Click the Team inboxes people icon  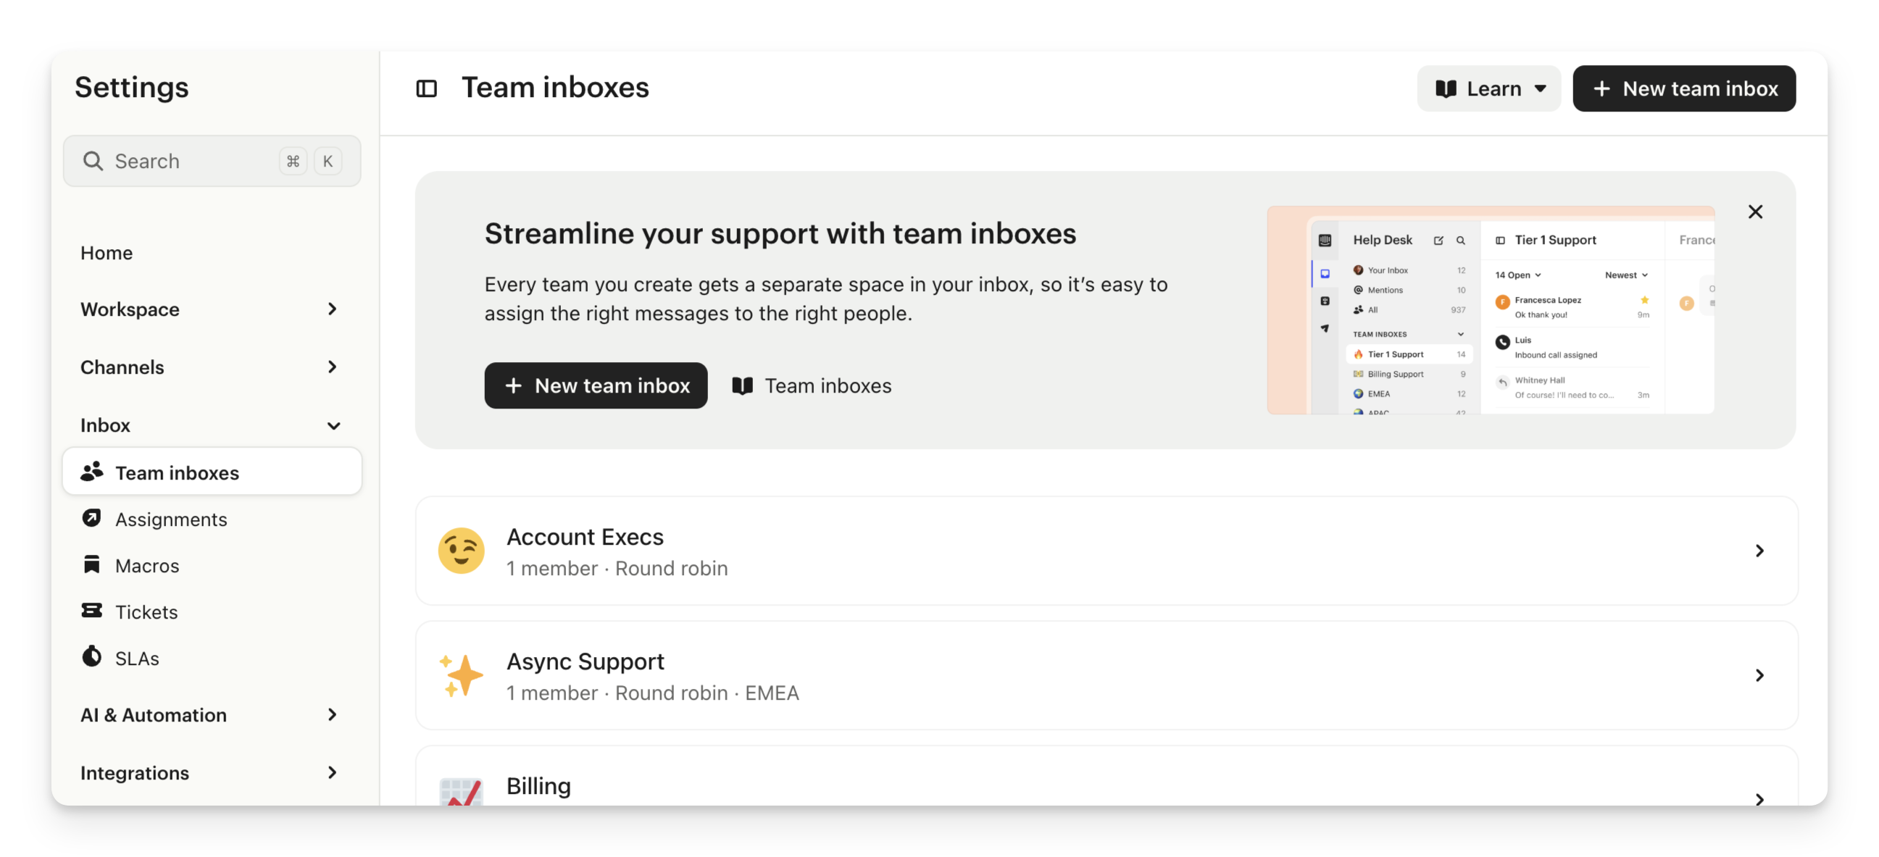point(91,472)
